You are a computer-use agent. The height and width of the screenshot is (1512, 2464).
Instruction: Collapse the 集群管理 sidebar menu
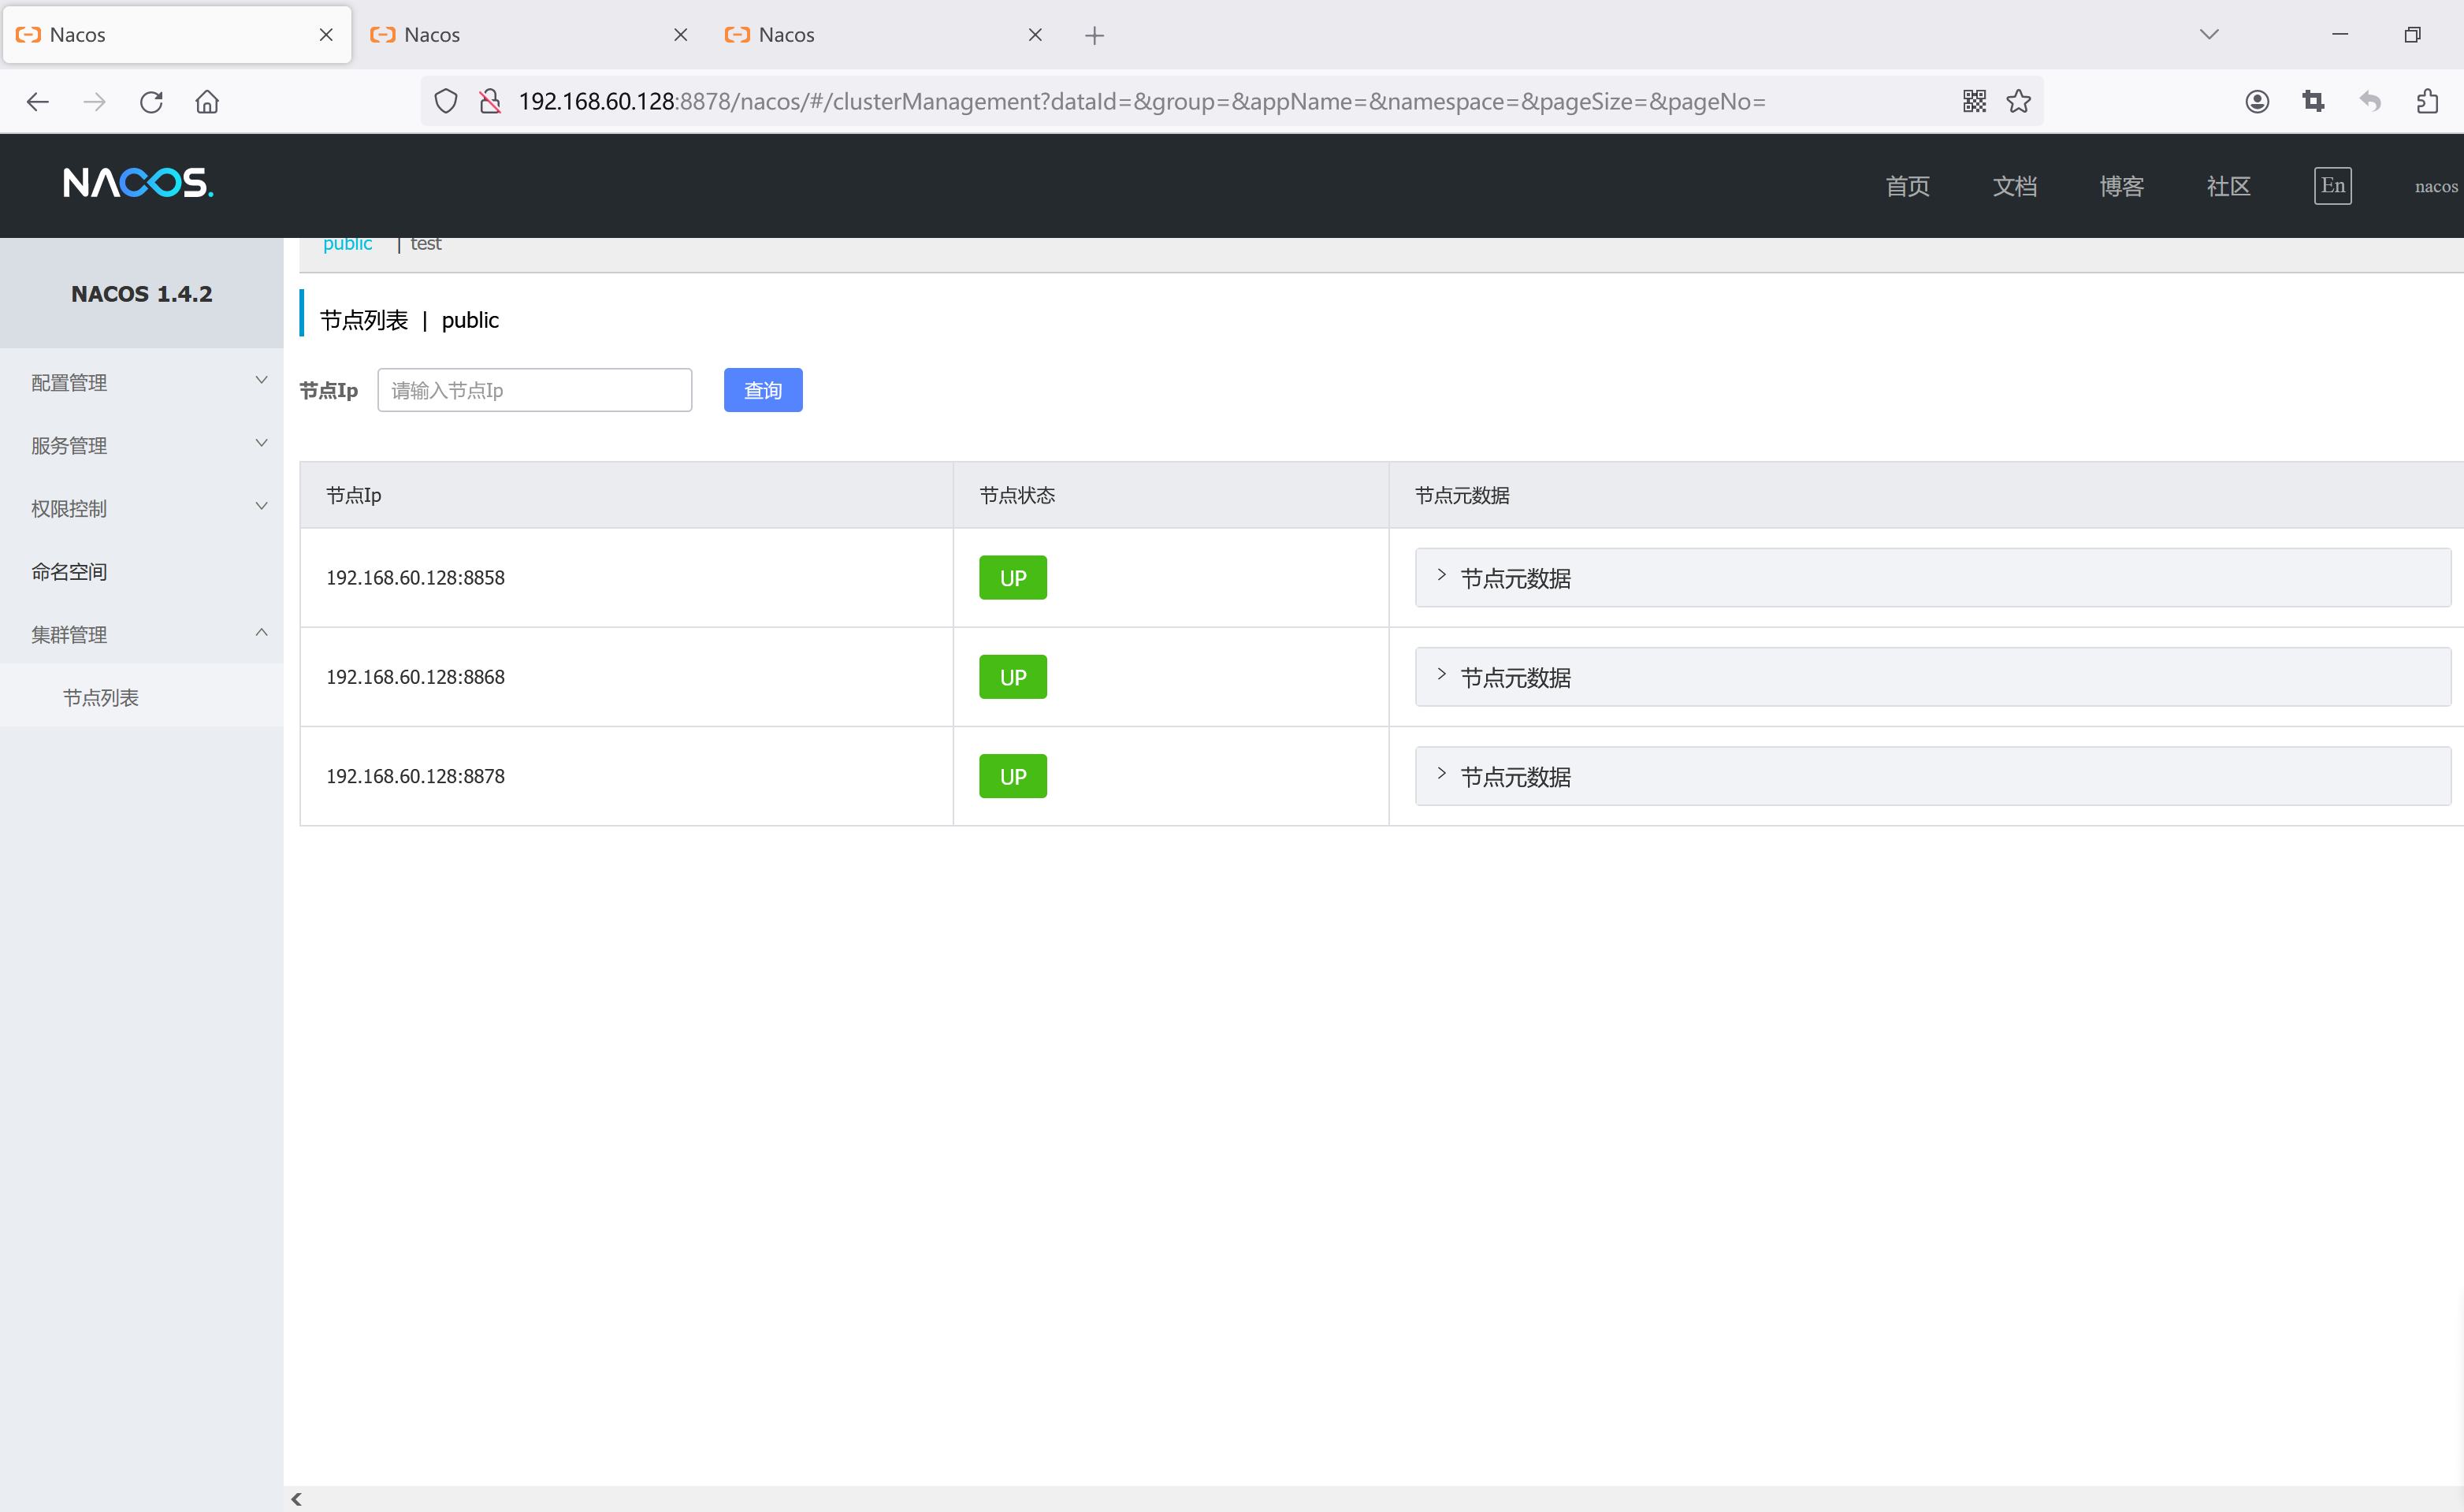[142, 635]
